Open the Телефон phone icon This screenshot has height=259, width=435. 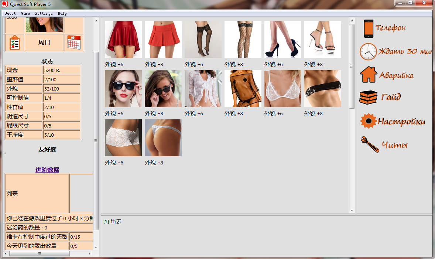tap(369, 29)
